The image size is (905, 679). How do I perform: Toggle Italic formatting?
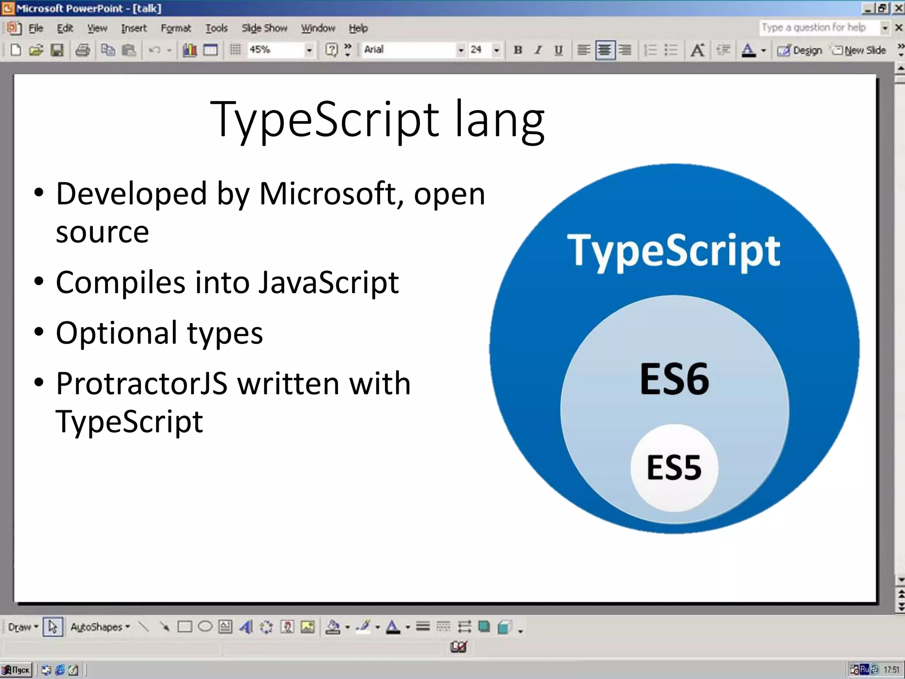pos(538,50)
